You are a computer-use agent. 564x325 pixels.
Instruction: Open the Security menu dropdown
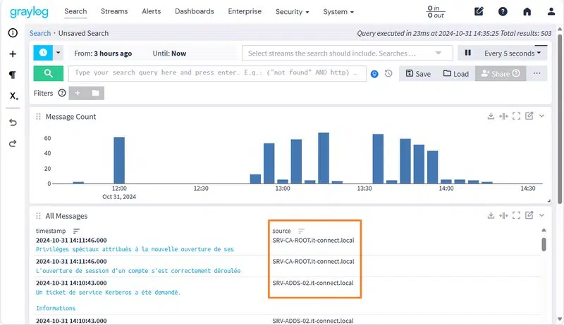293,12
